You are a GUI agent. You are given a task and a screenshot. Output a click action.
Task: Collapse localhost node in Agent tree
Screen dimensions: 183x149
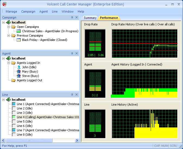(x=4, y=58)
